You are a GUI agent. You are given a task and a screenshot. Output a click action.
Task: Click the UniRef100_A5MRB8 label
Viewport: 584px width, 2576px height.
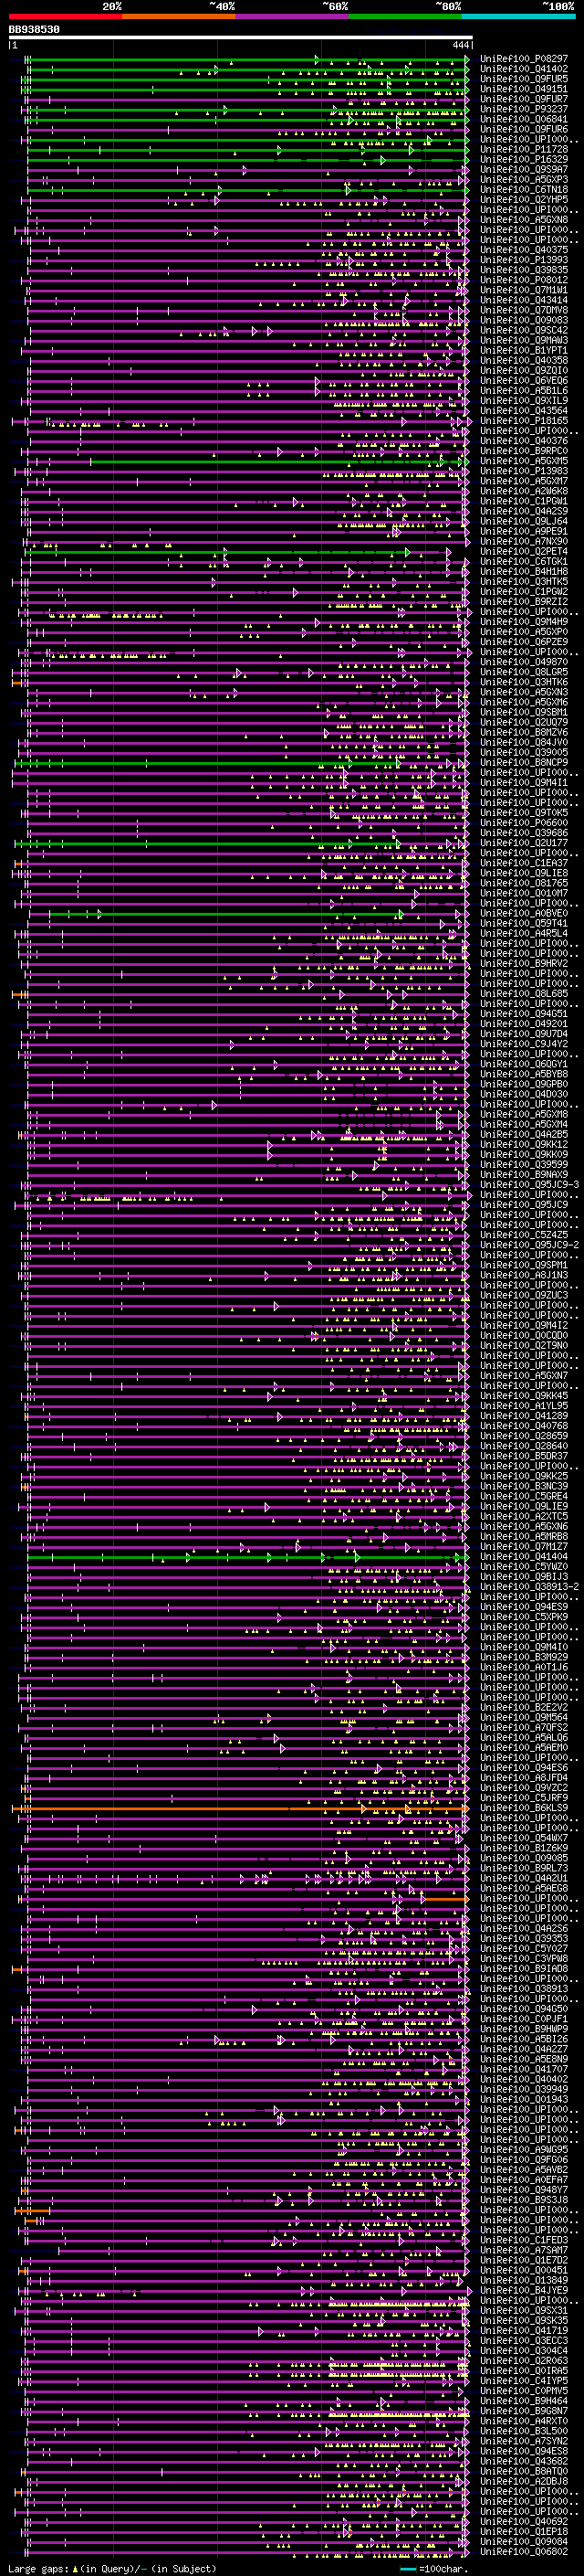(523, 1536)
